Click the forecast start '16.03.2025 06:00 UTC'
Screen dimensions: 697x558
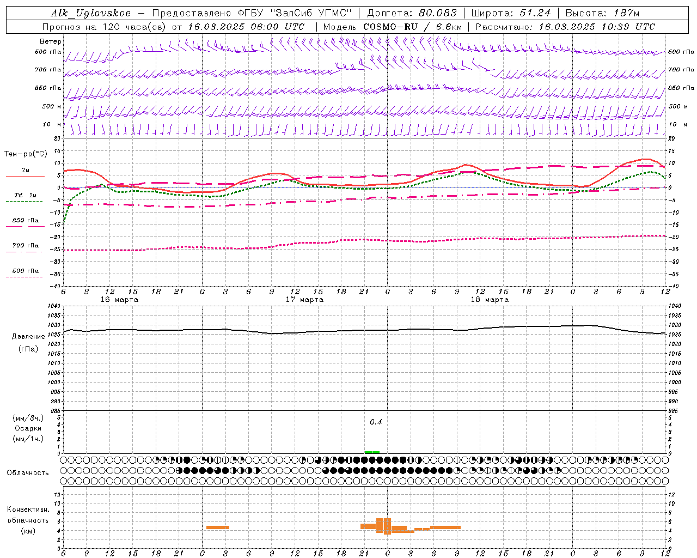(x=246, y=27)
